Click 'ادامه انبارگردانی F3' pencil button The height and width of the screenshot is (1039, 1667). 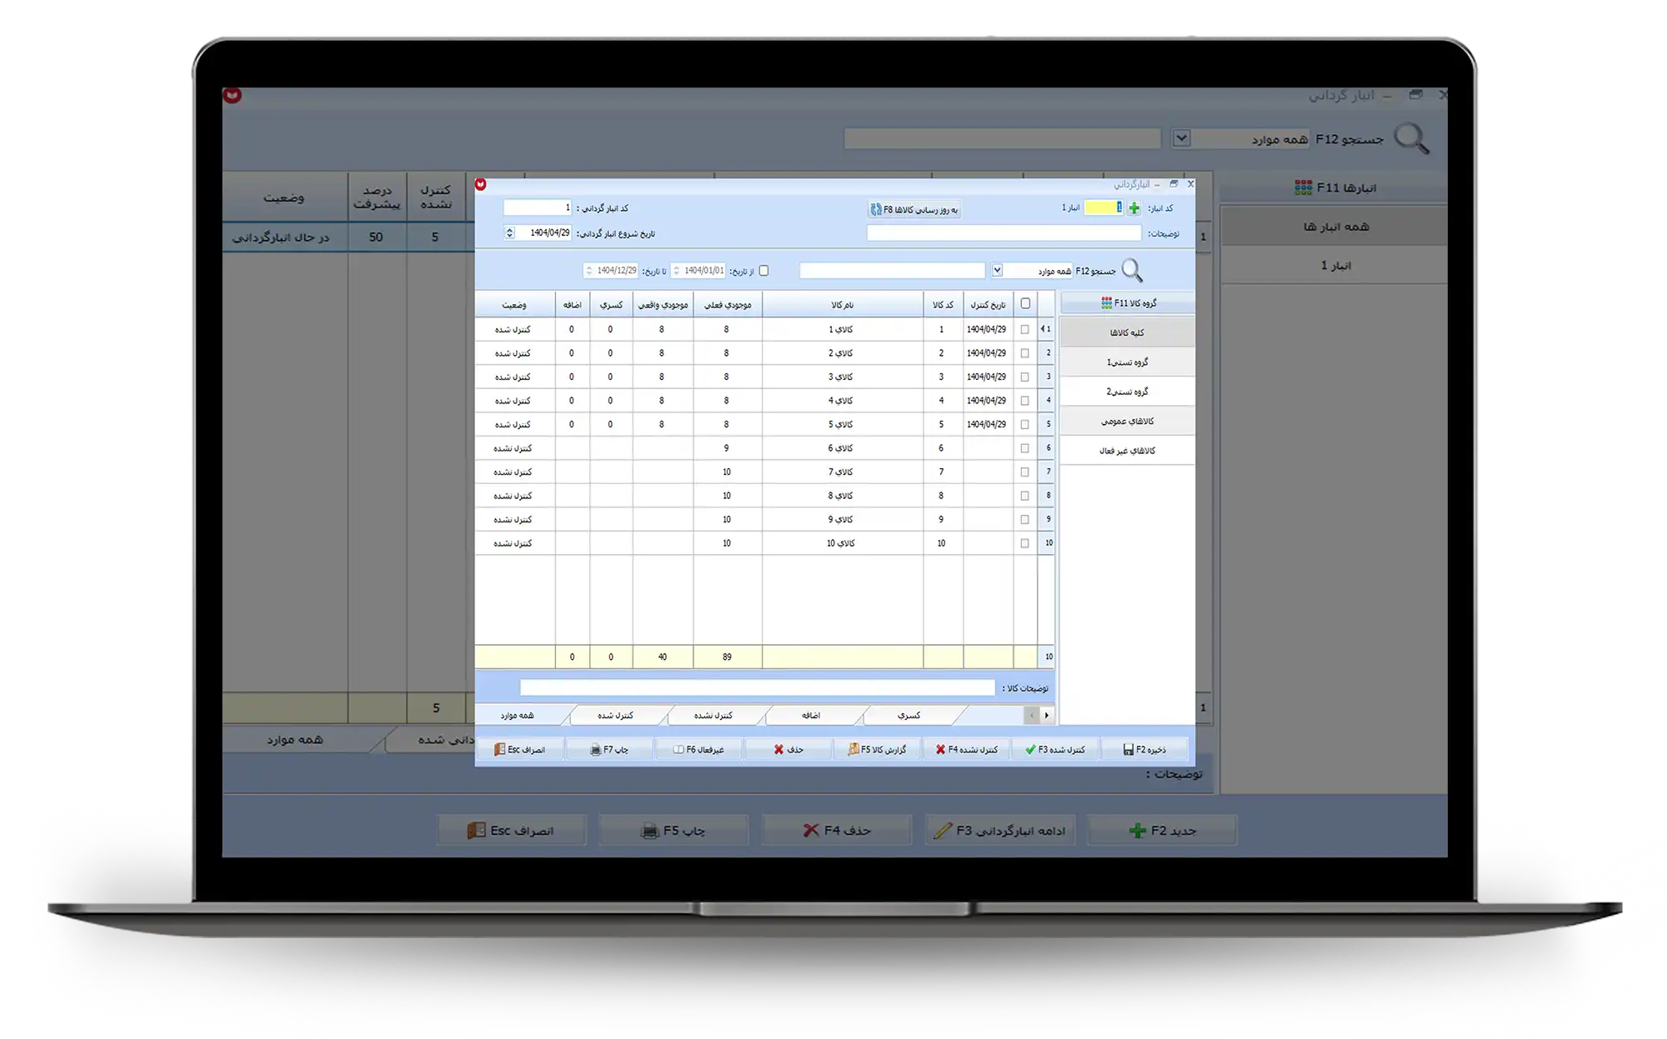pos(1000,831)
